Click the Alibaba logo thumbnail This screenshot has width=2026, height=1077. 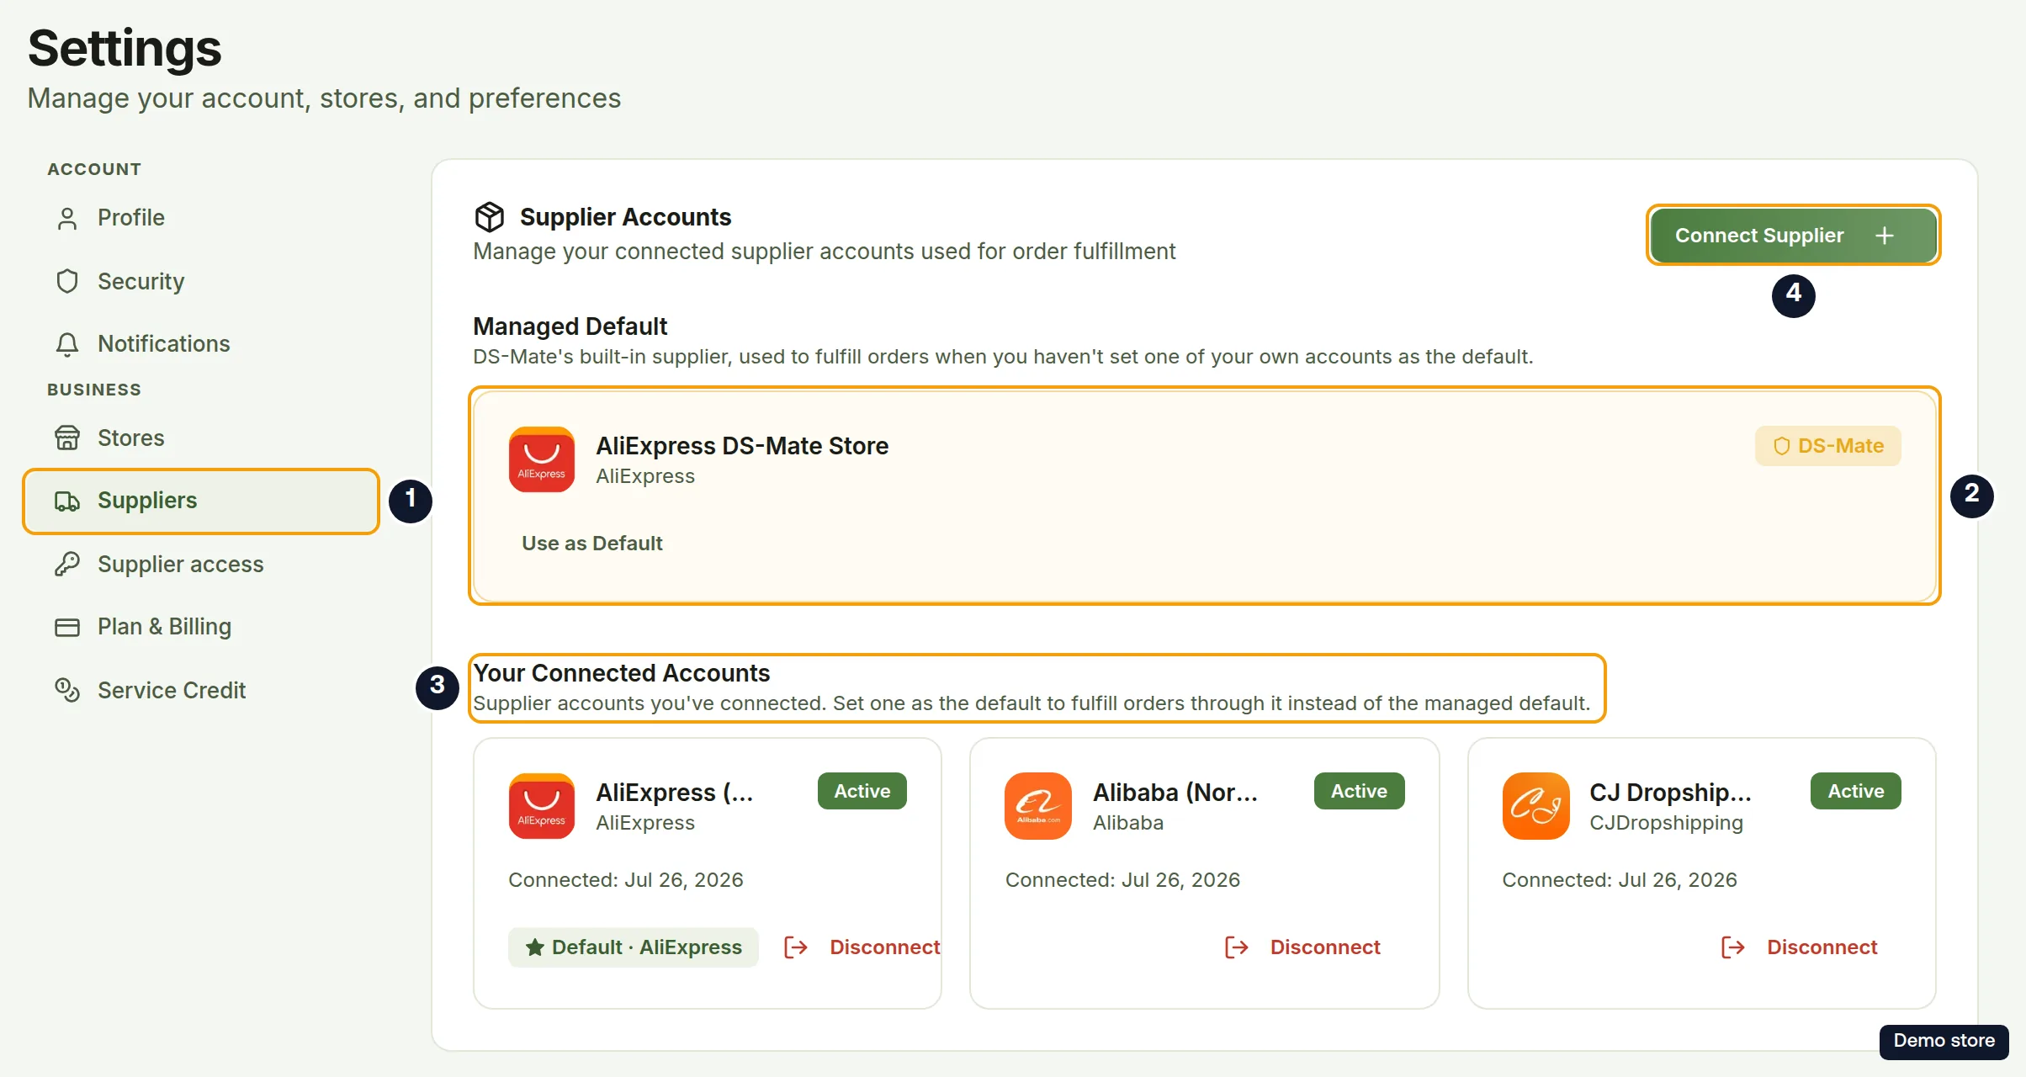(1038, 806)
